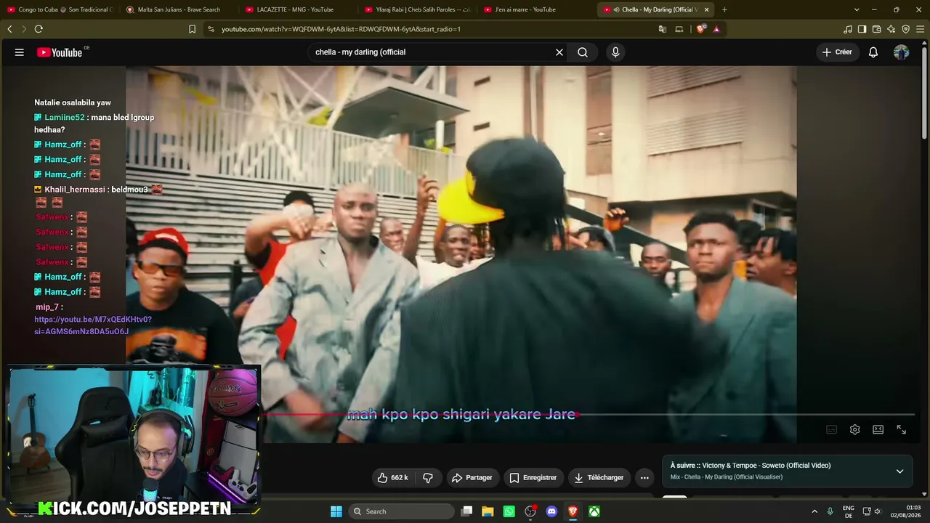Open the YouTube guide hamburger menu

point(20,52)
